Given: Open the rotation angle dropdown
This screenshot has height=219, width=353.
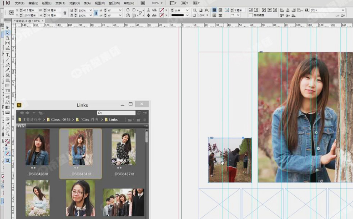Looking at the screenshot, I should [x=121, y=10].
